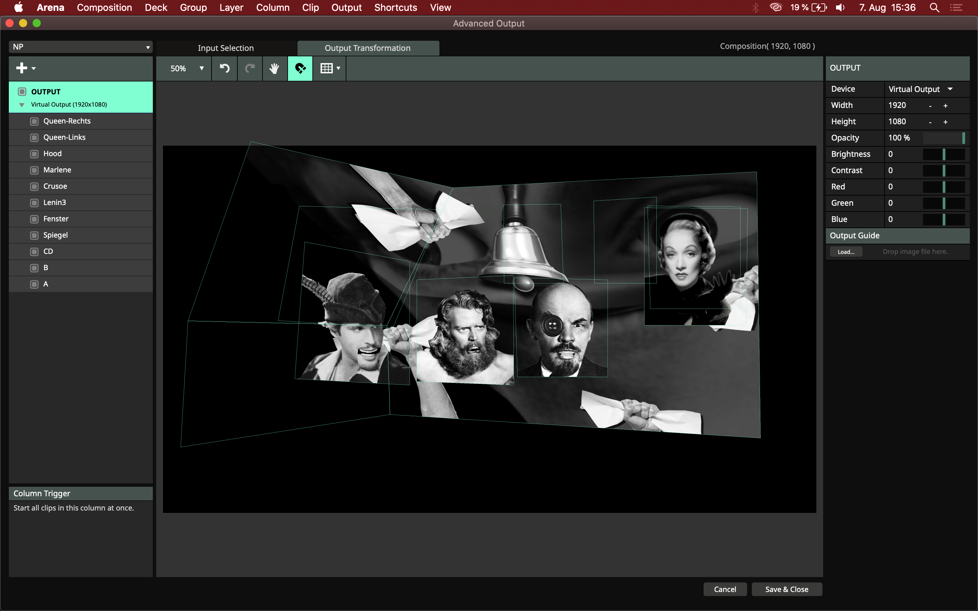Screen dimensions: 978x611
Task: Select the Marlene slice row
Action: pyautogui.click(x=81, y=170)
